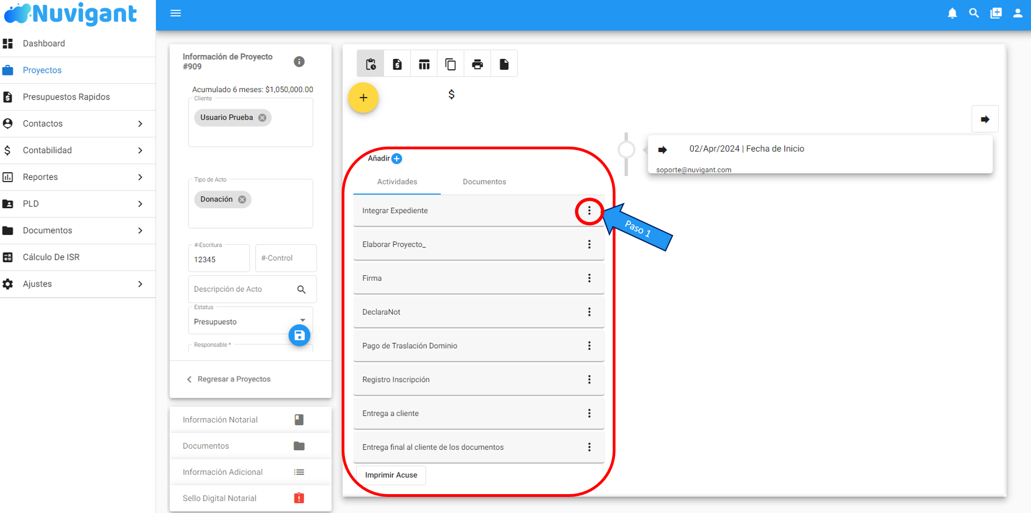Open options menu for DeclaraNot
The height and width of the screenshot is (513, 1031).
[x=589, y=313]
